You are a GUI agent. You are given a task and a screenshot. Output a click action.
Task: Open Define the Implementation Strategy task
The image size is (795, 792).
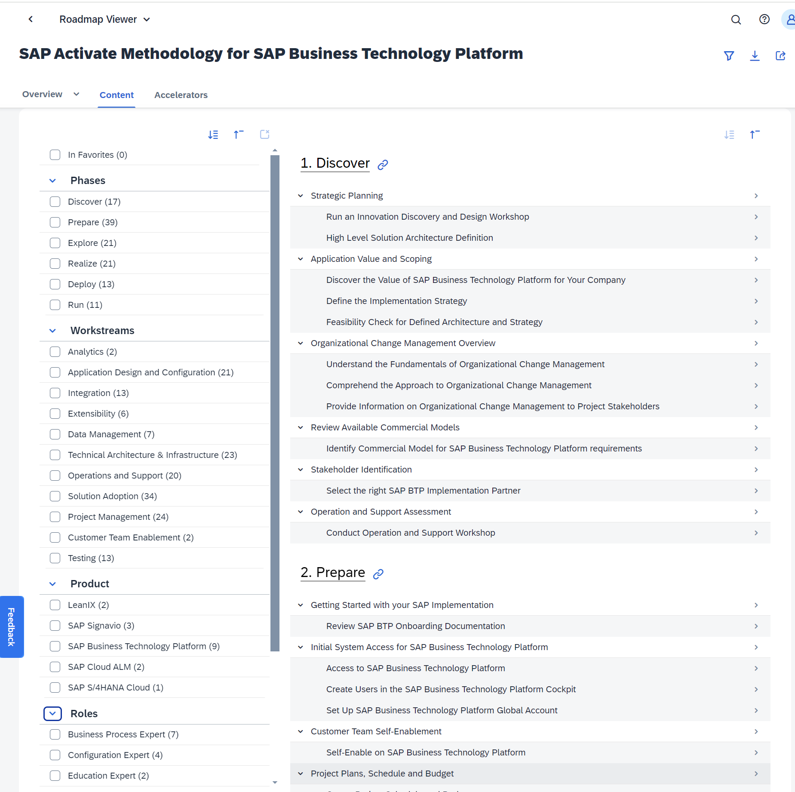pos(396,301)
